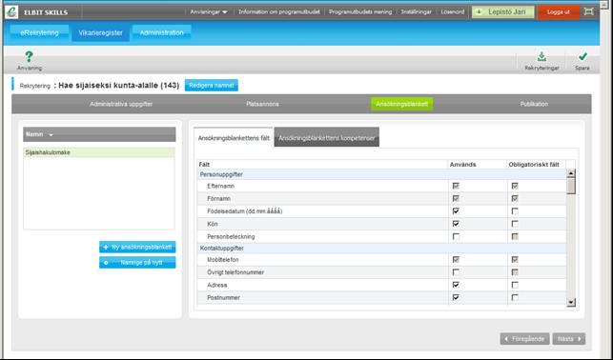Open the Anvisningar dropdown menu
The image size is (613, 360).
click(209, 12)
